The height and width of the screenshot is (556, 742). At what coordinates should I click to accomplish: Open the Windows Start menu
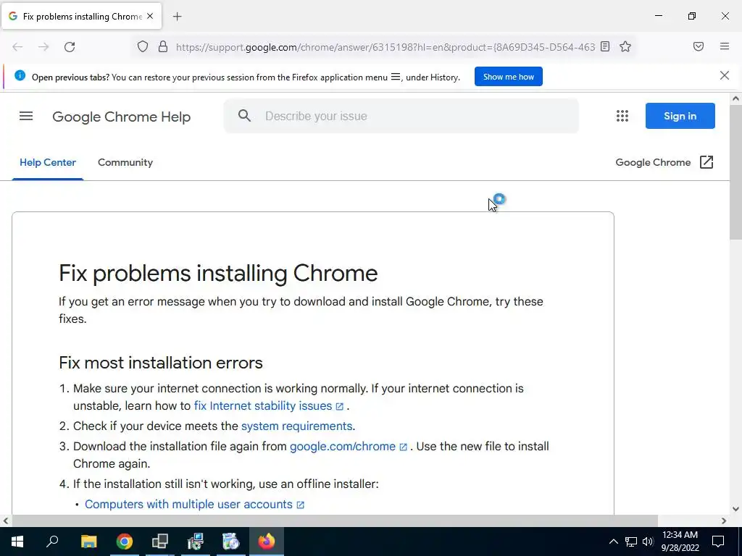coord(17,542)
